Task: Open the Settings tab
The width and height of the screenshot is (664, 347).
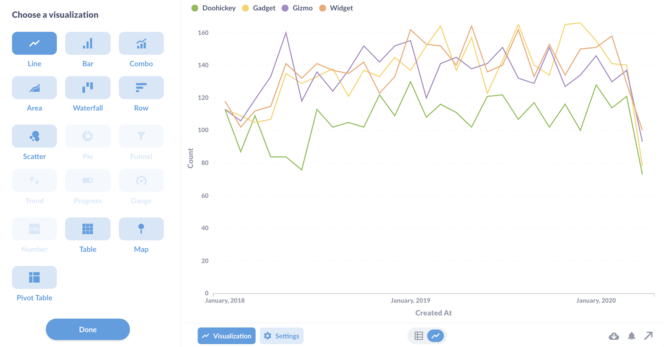Action: (x=281, y=336)
